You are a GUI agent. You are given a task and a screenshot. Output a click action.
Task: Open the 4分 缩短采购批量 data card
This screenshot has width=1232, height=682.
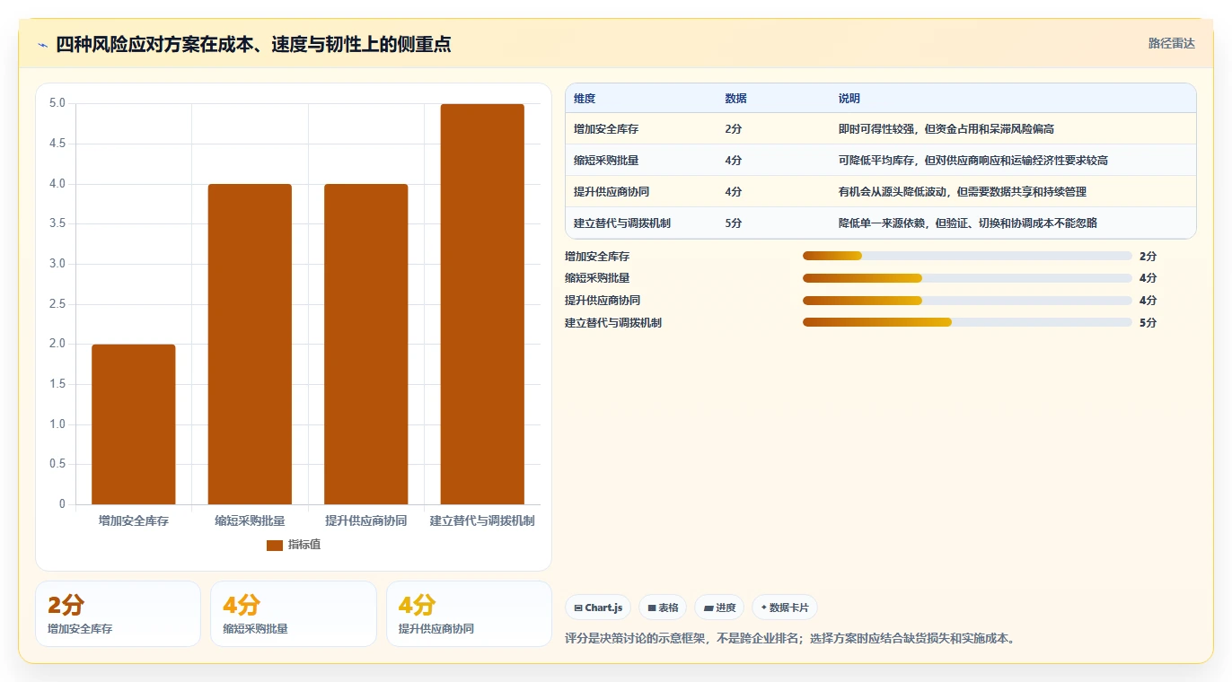click(x=294, y=614)
